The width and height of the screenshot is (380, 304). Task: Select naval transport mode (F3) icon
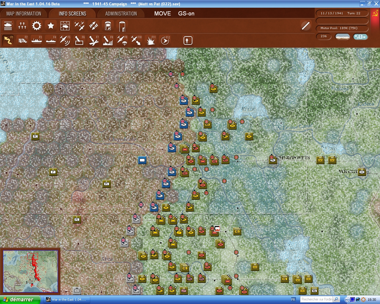coord(37,40)
